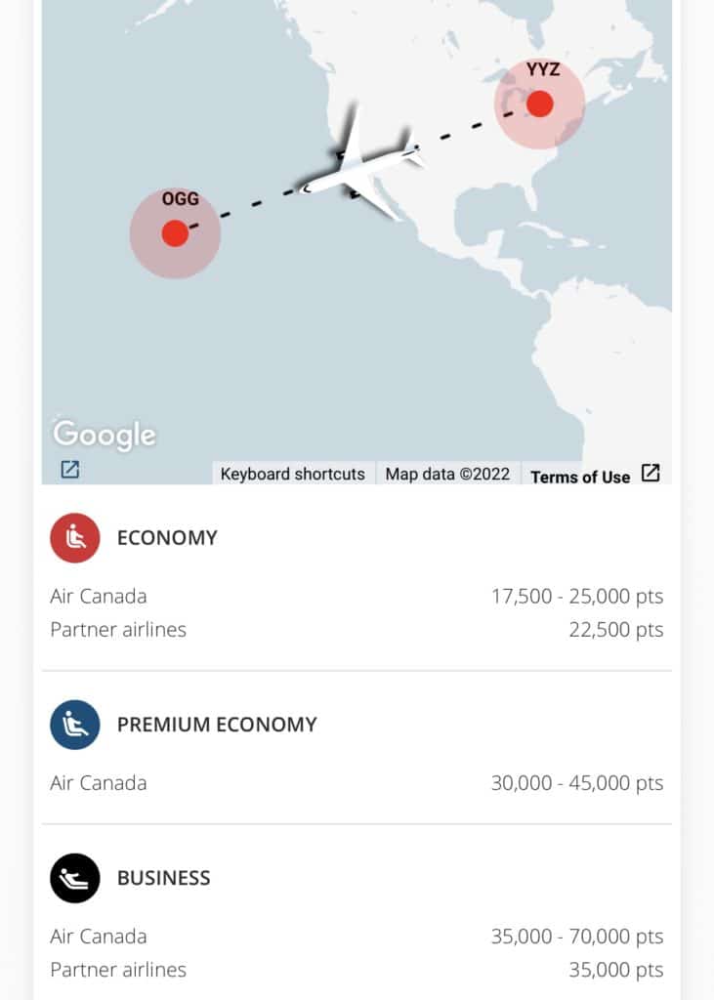Click Business Air Canada 35,000 - 70,000 pts
Viewport: 714px width, 1000px height.
tap(576, 937)
